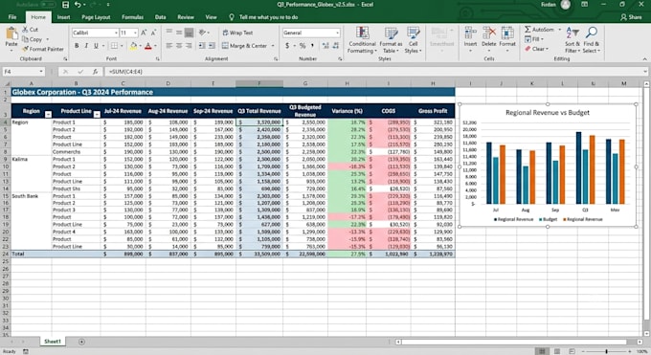
Task: Toggle the align text left button
Action: click(169, 46)
